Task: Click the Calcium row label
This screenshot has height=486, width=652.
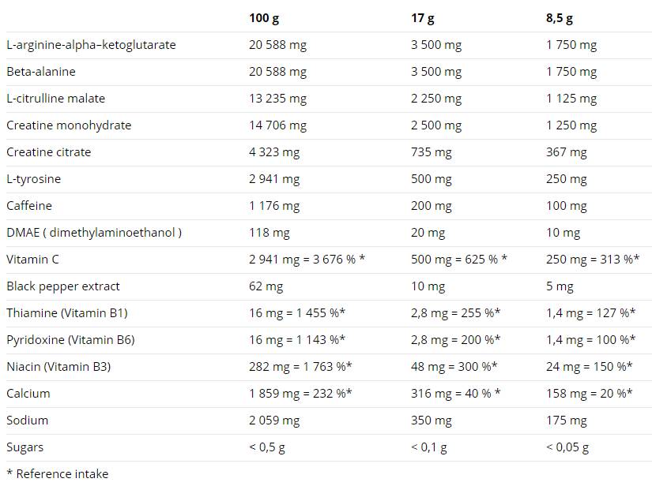Action: point(28,394)
